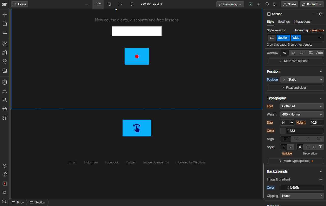Open the search magnifier in sidebar

coord(4,192)
